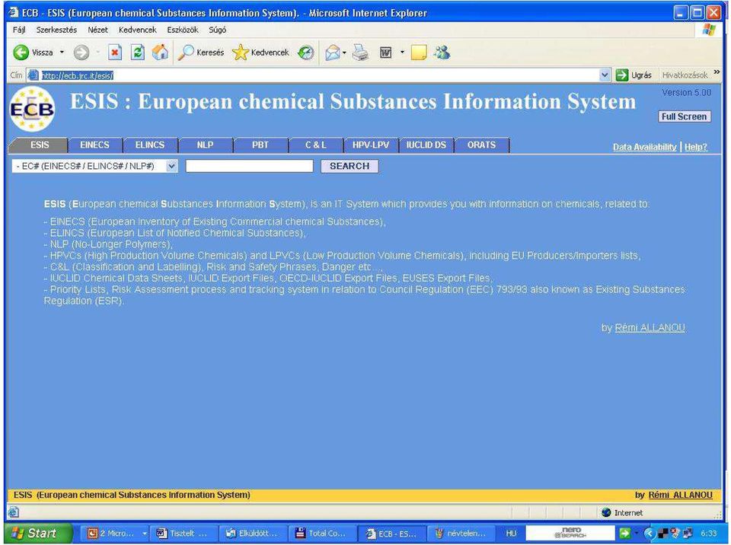Screen dimensions: 731x545
Task: Click the Internet zone status indicator
Action: [622, 513]
